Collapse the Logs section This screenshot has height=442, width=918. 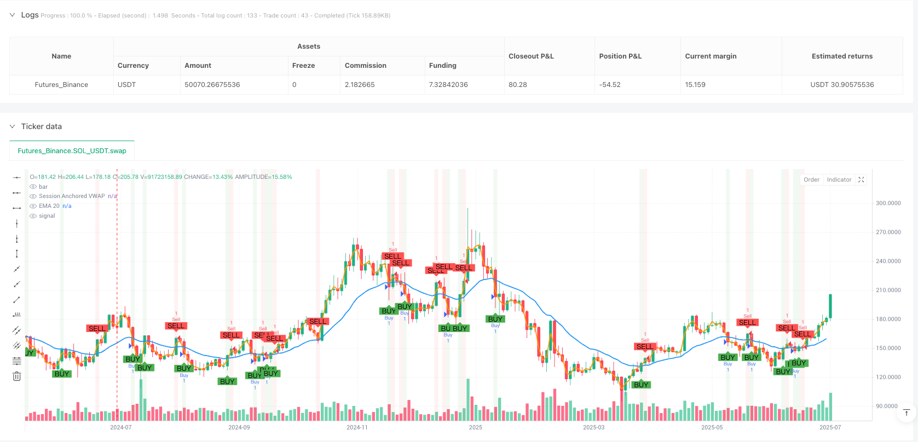(x=12, y=15)
